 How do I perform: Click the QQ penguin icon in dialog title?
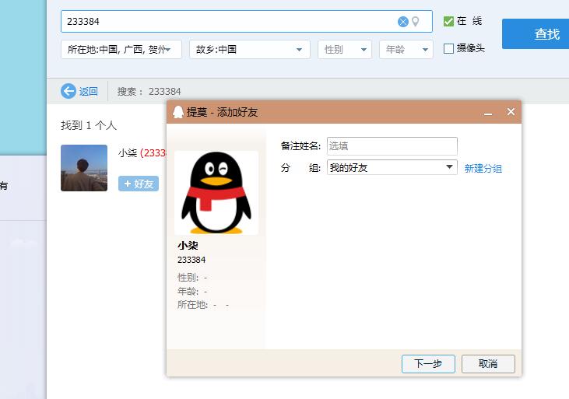(x=178, y=112)
